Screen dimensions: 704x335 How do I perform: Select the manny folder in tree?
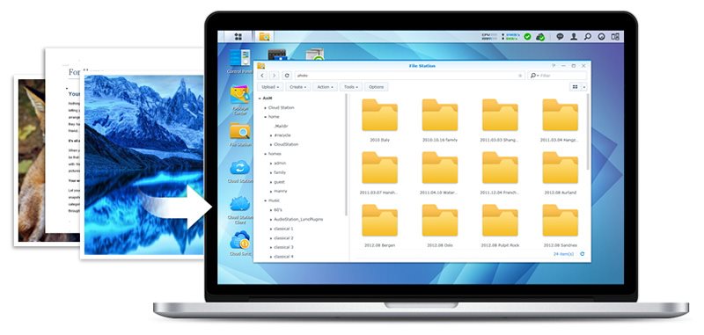280,191
